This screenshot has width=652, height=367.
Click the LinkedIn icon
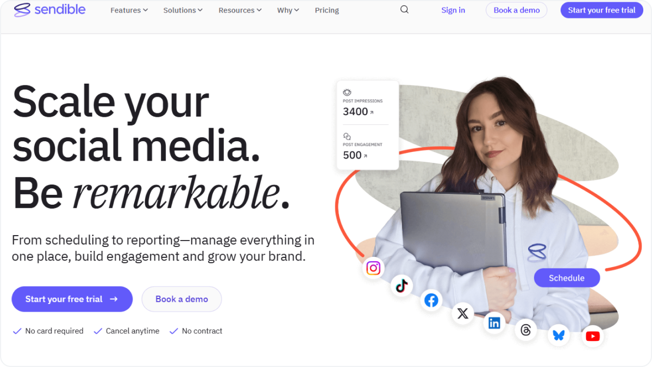pos(494,323)
